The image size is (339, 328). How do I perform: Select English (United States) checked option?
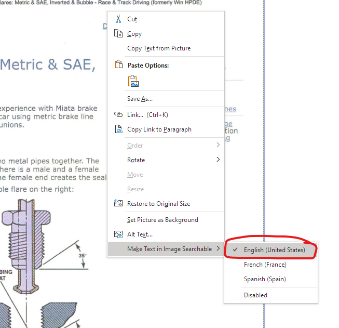[274, 250]
